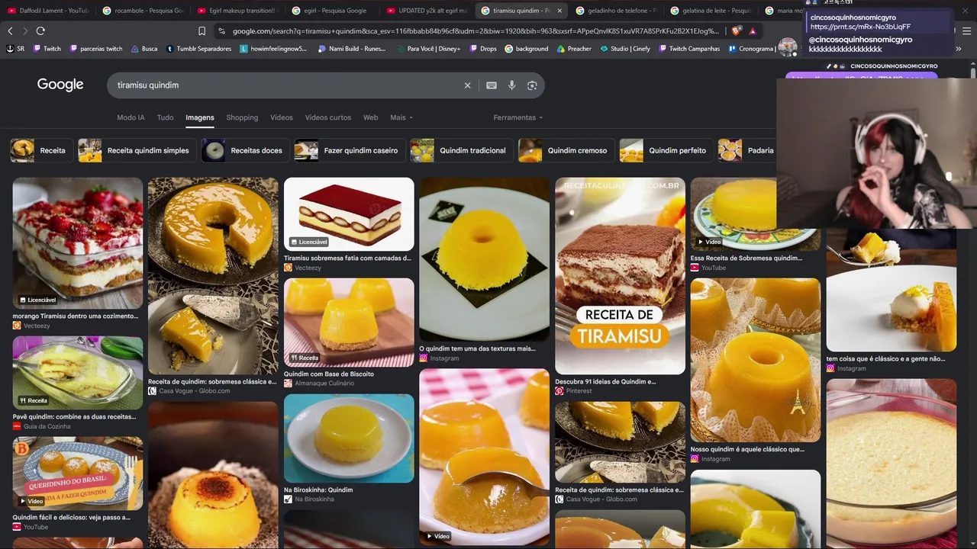The width and height of the screenshot is (977, 549).
Task: Open the Twitch Campanhas bookmark
Action: click(688, 49)
